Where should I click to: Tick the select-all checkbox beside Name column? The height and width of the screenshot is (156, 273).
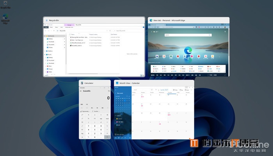point(70,34)
